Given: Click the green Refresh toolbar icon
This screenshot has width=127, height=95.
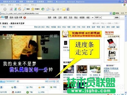Looking at the screenshot, I should tap(15, 9).
